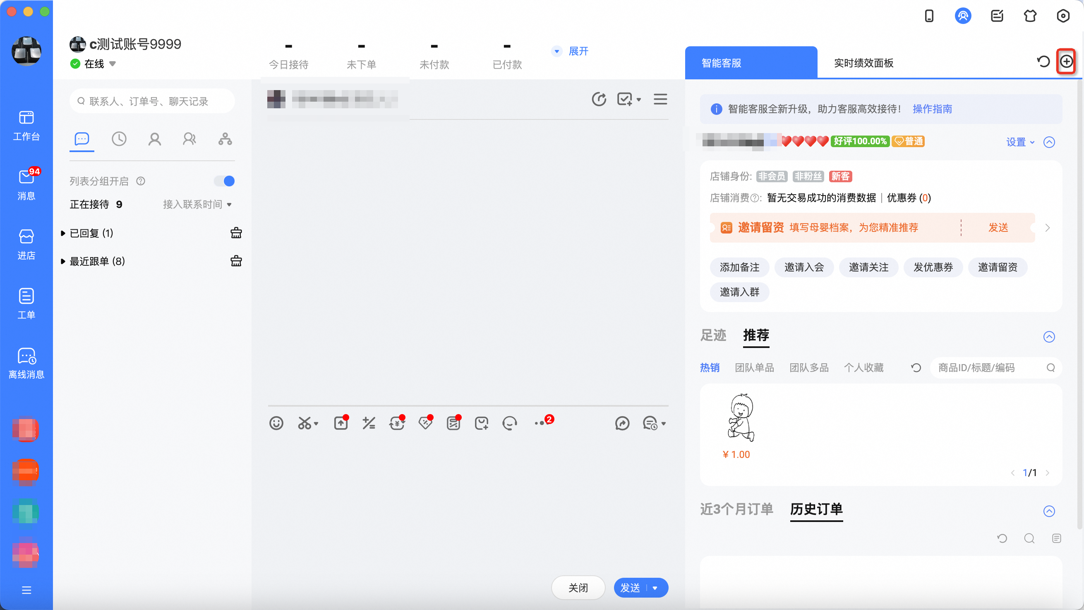Open 消息 messages with 94 badge
Image resolution: width=1084 pixels, height=610 pixels.
26,184
